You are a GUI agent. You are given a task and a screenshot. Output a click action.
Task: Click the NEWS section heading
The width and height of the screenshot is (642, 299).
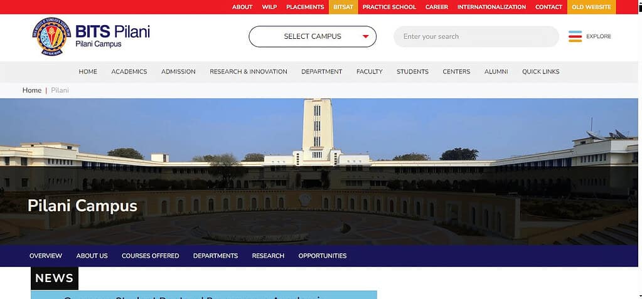pyautogui.click(x=55, y=278)
